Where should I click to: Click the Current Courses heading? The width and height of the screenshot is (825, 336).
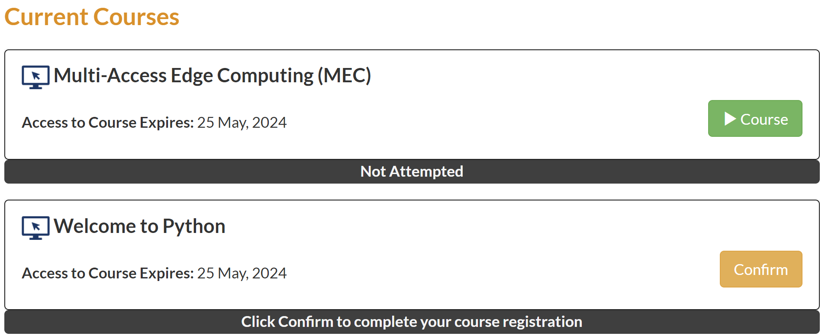(92, 17)
